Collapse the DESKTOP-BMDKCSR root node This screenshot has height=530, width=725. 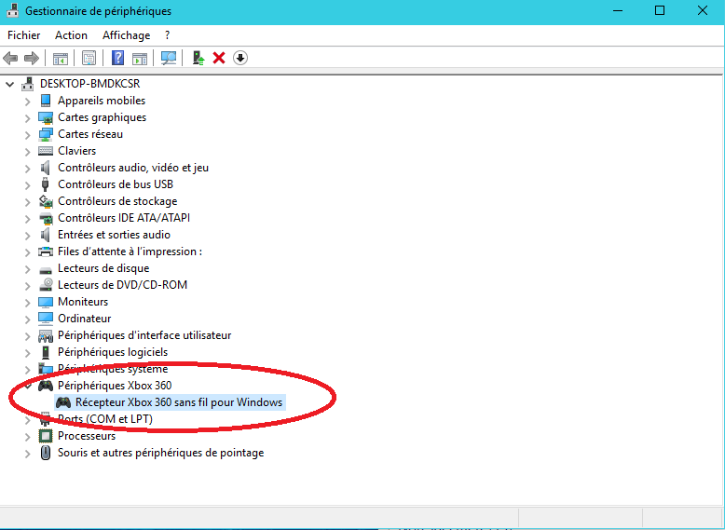tap(10, 84)
